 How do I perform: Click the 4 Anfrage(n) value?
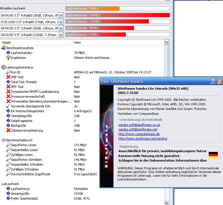[83, 111]
